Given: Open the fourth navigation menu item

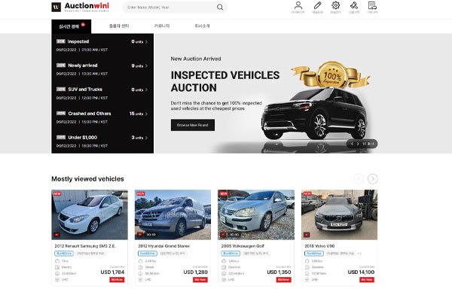Looking at the screenshot, I should click(202, 26).
